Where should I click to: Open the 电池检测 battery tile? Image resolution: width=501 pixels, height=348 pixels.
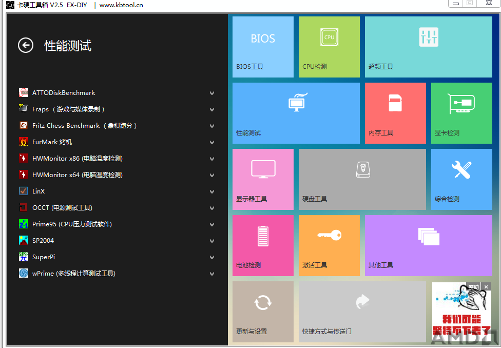pyautogui.click(x=263, y=245)
